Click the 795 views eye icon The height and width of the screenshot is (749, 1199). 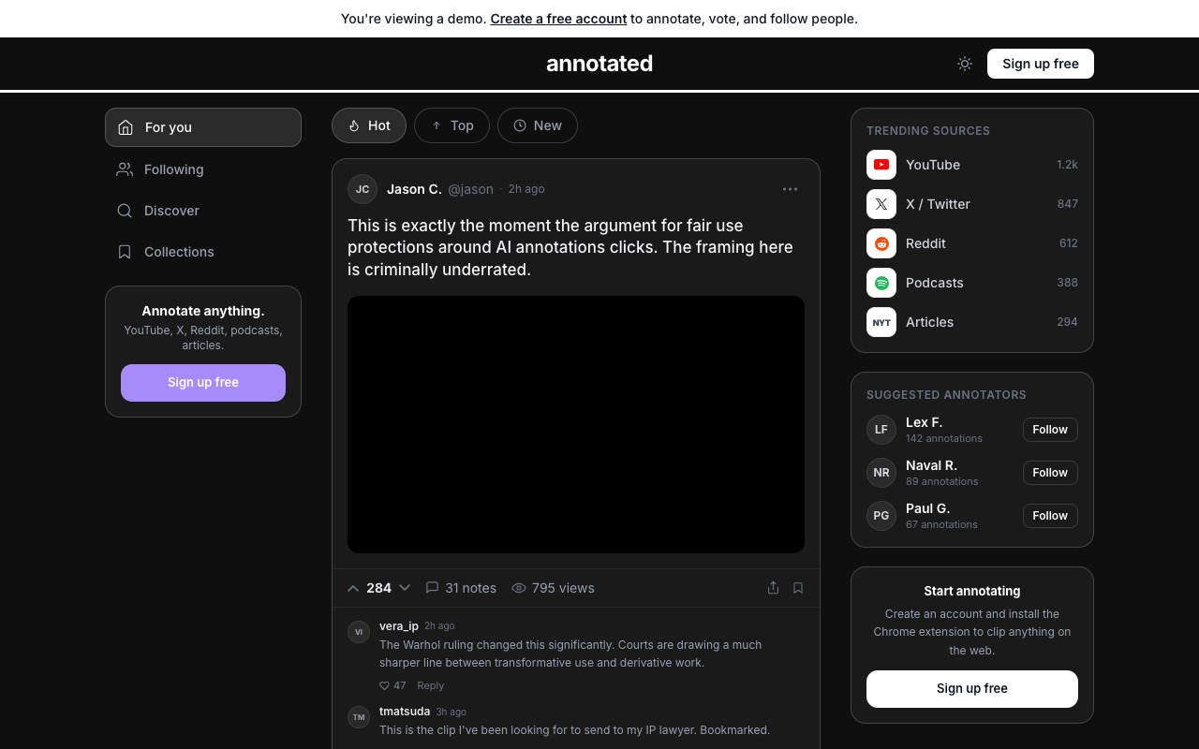pyautogui.click(x=519, y=588)
